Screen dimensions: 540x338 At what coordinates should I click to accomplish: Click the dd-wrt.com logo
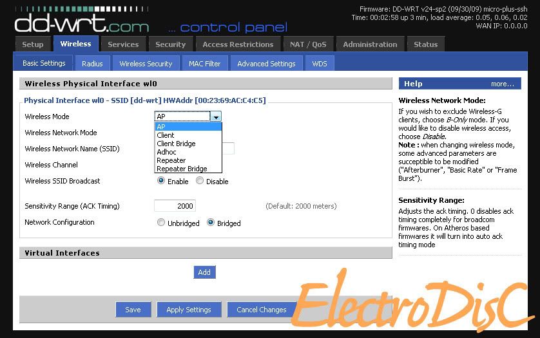pyautogui.click(x=82, y=21)
